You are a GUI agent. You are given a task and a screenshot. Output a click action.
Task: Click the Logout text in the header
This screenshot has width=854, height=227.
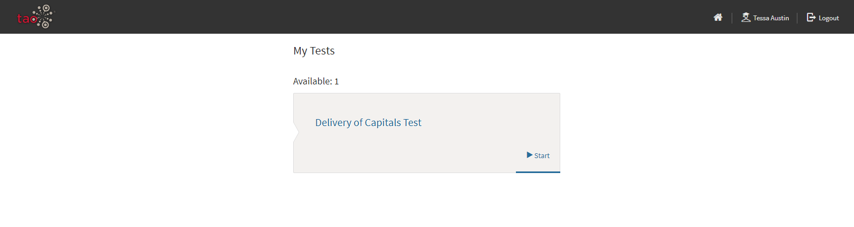click(828, 18)
